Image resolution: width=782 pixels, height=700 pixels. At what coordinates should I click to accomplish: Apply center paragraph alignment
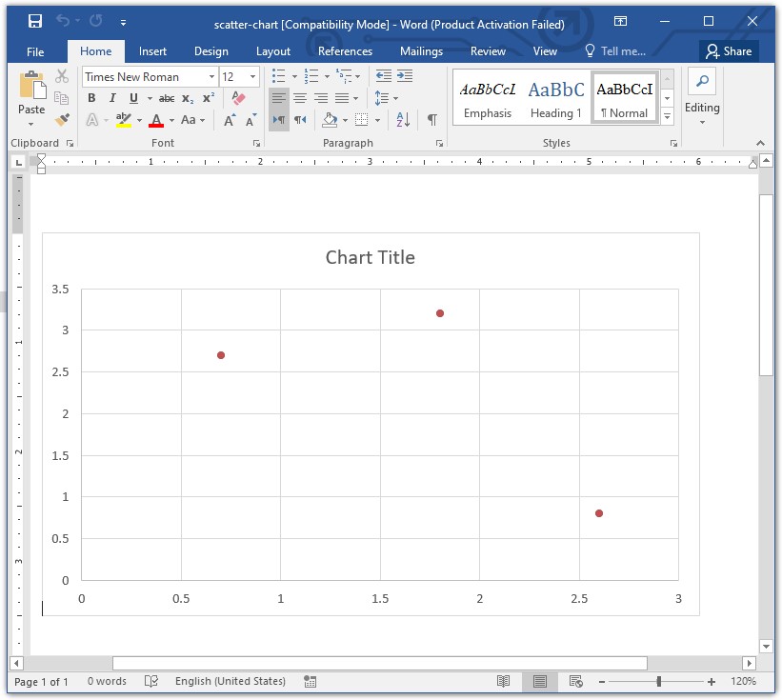point(300,98)
